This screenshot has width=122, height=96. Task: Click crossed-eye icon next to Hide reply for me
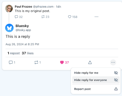coord(116,73)
